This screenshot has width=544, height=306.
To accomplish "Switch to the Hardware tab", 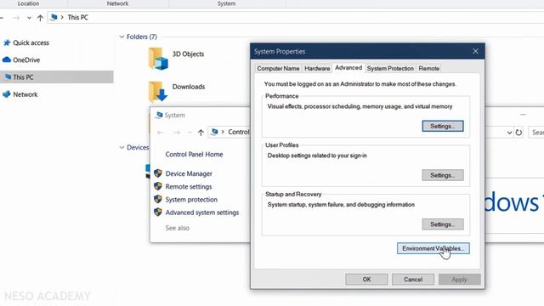I will pyautogui.click(x=317, y=68).
